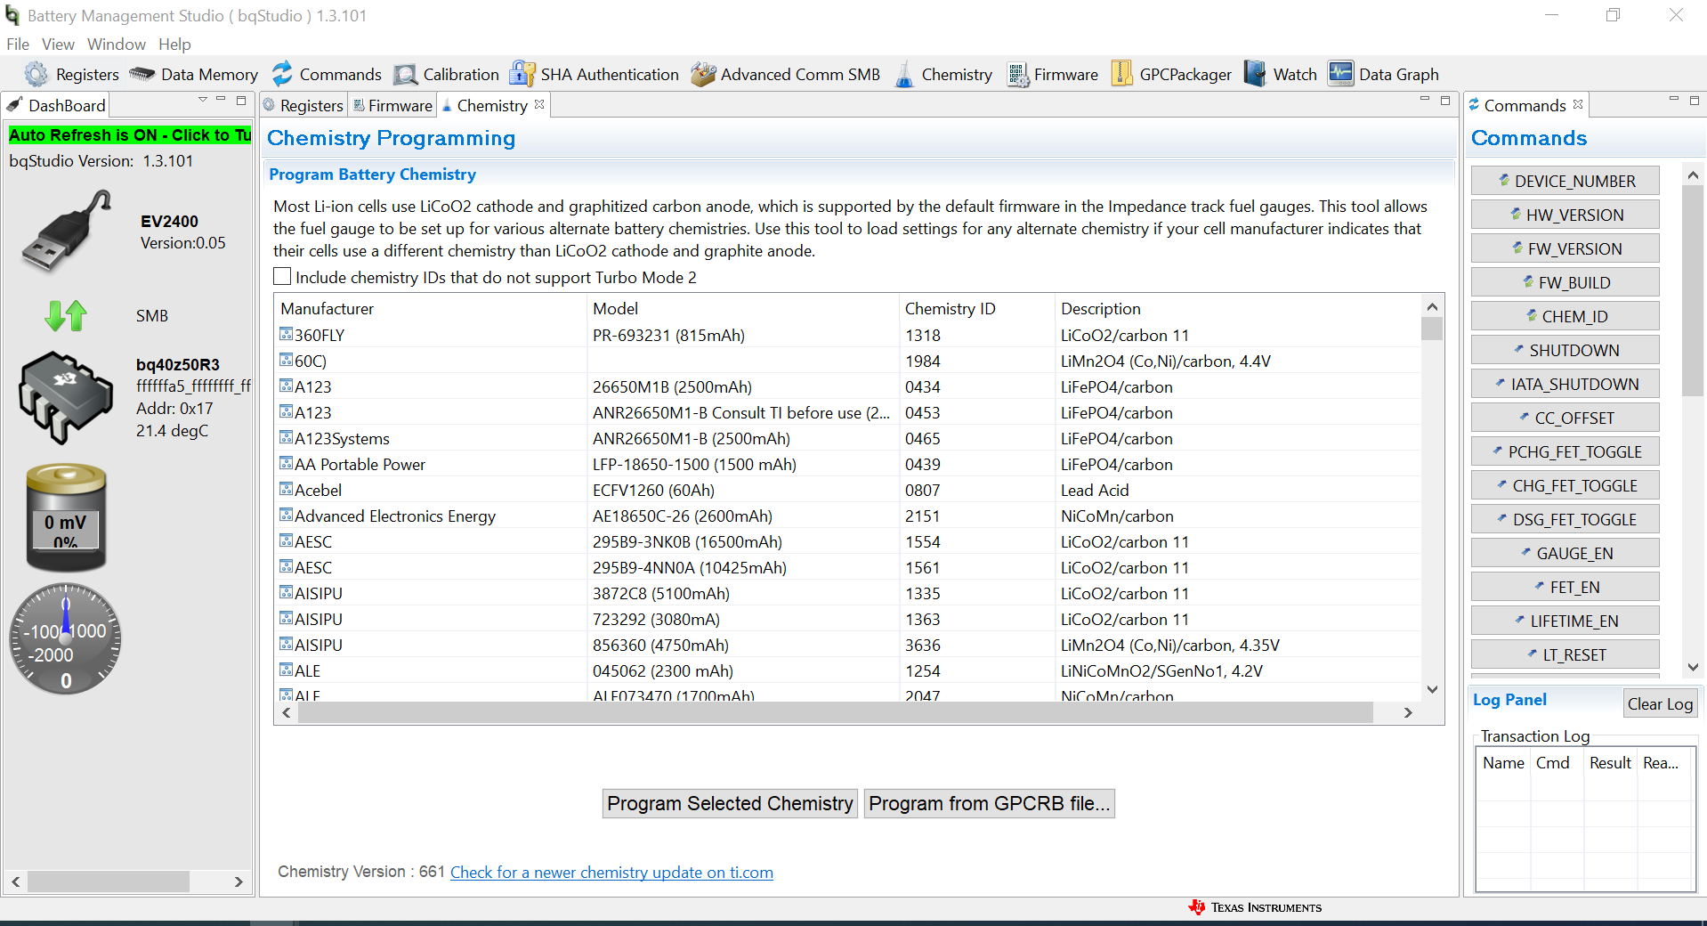This screenshot has width=1707, height=926.
Task: Click Program from GPCRB file button
Action: tap(990, 803)
